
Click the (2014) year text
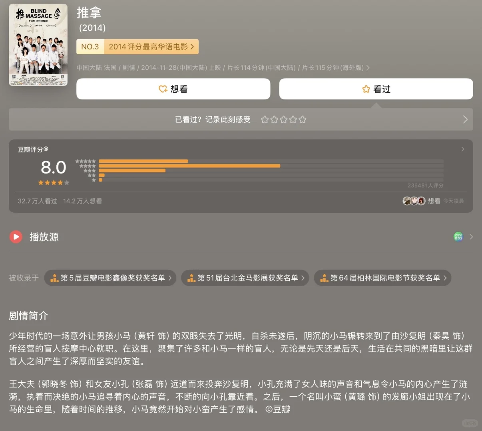tap(92, 28)
